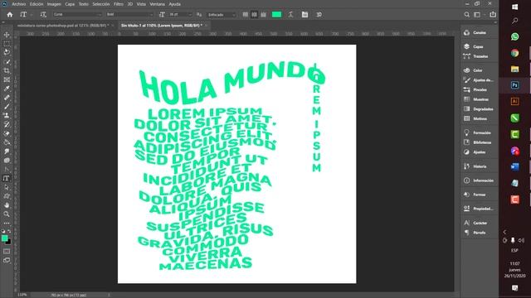Click the 3D text icon in options bar
This screenshot has width=531, height=298.
pos(319,15)
